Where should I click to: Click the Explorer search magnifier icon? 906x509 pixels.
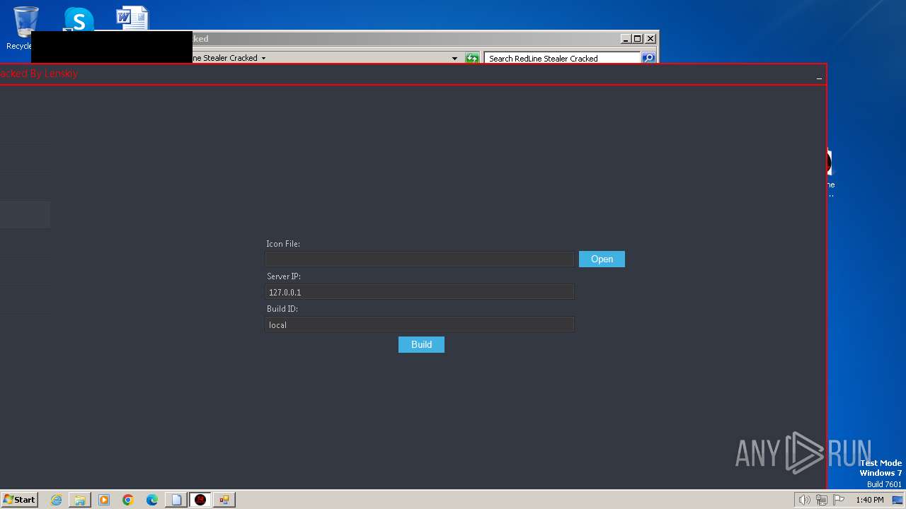coord(648,58)
